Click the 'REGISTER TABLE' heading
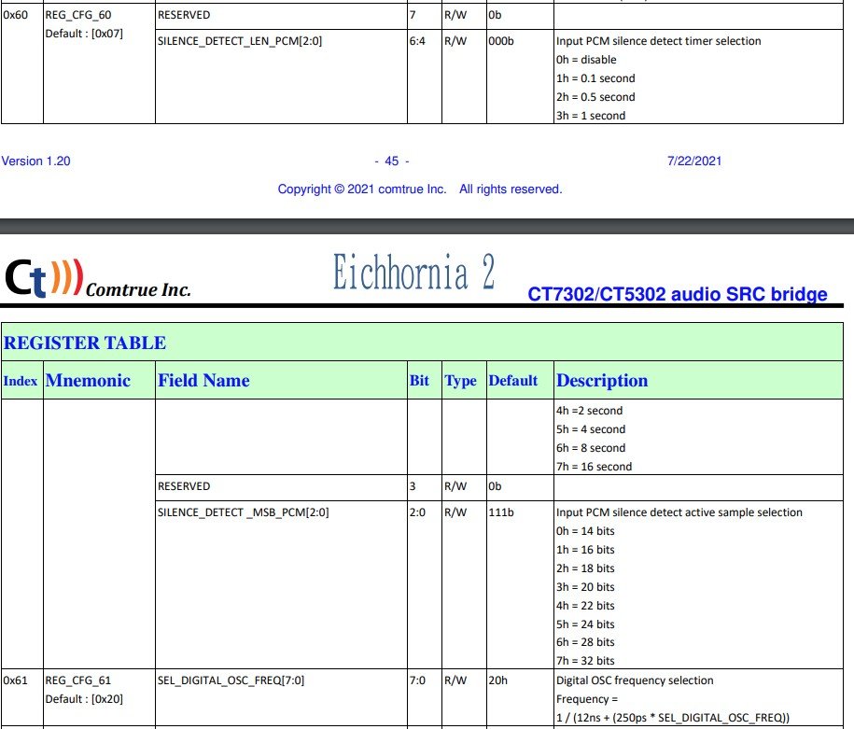Screen dimensions: 854x729 84,343
